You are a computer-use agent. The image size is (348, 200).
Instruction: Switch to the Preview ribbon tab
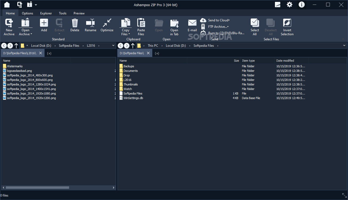coord(79,13)
